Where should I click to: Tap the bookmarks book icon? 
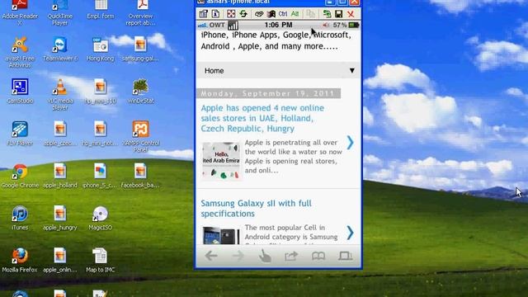click(318, 257)
